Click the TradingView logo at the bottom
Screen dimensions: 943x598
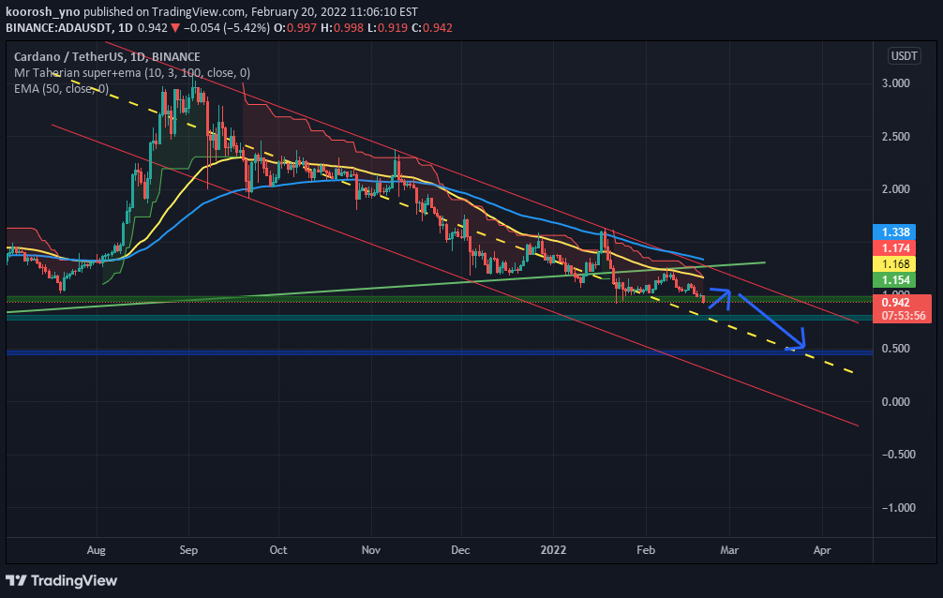click(x=61, y=580)
